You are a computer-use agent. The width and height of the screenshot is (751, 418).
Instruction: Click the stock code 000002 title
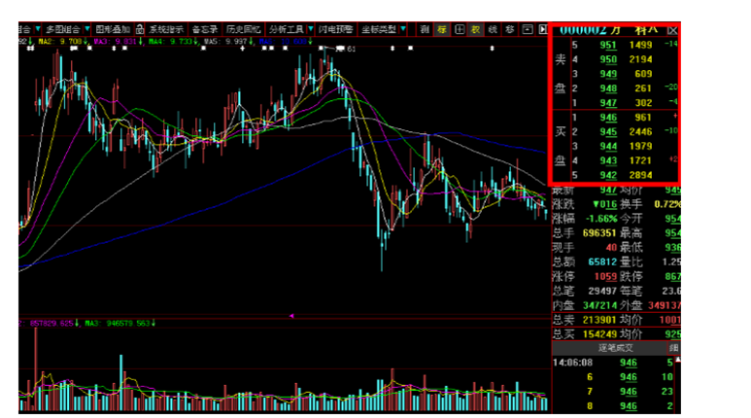(583, 30)
